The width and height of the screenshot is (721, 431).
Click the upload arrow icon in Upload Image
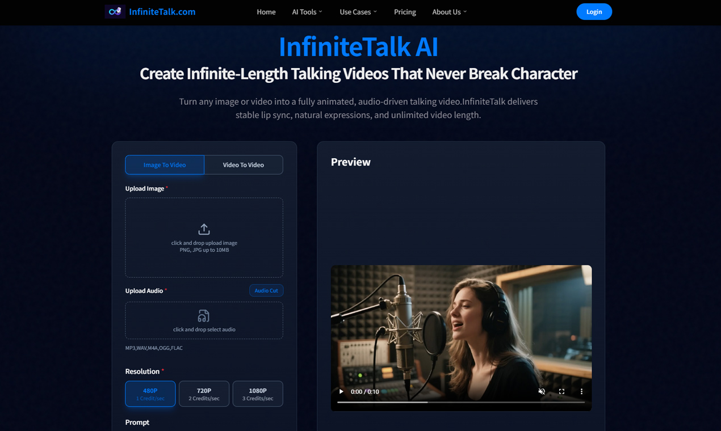204,229
